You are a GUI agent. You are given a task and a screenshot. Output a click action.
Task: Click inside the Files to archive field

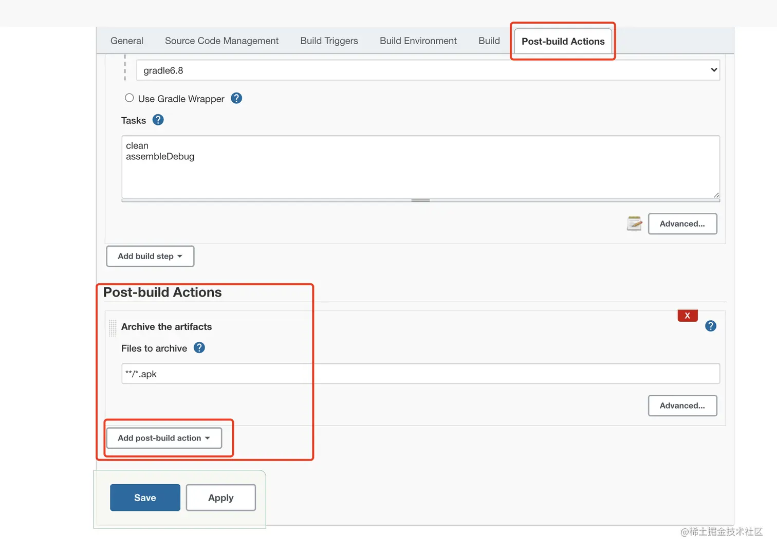pos(420,374)
